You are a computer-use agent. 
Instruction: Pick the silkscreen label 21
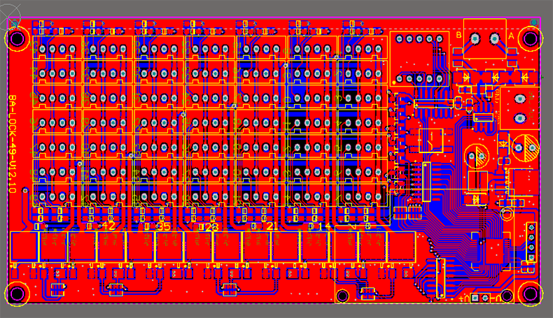pos(272,226)
